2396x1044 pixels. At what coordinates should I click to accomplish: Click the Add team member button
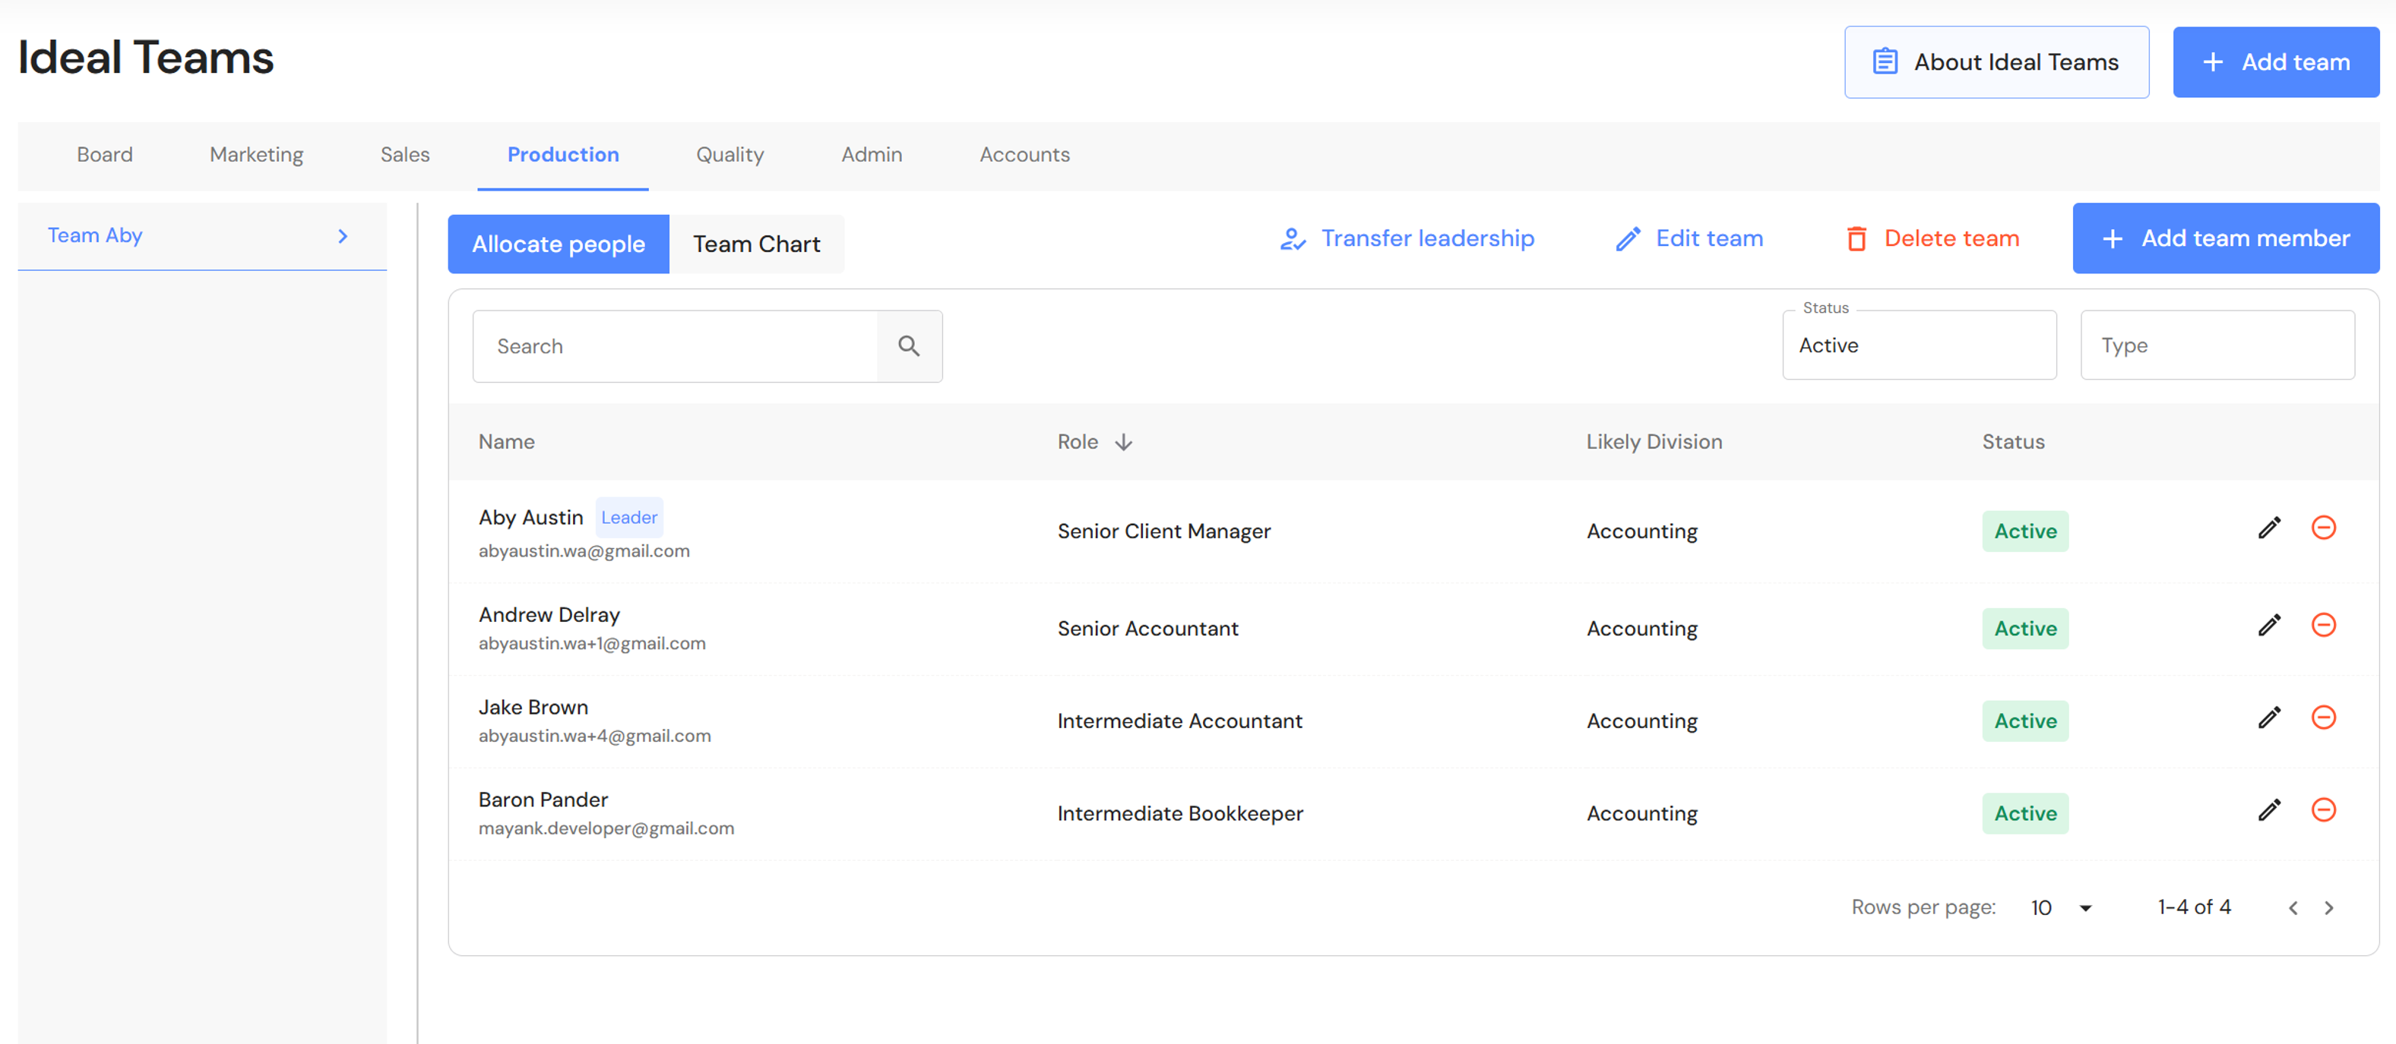coord(2225,239)
